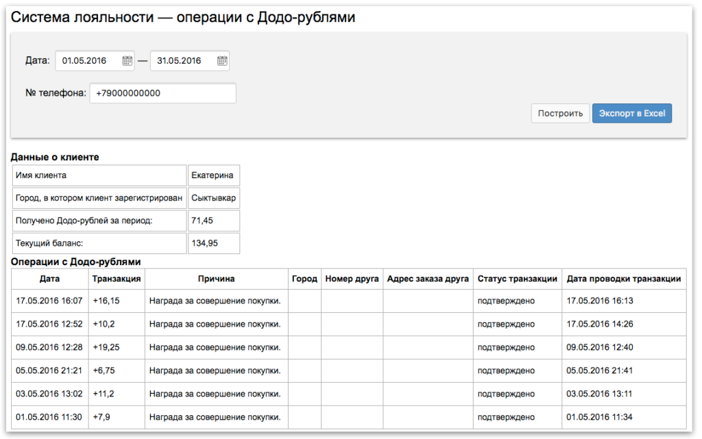This screenshot has width=702, height=439.
Task: Click date cell 17.05.2016 12:52
Action: 49,324
